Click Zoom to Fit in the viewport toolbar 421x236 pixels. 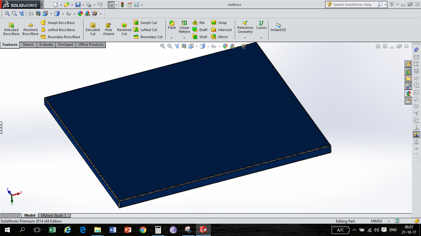(162, 46)
